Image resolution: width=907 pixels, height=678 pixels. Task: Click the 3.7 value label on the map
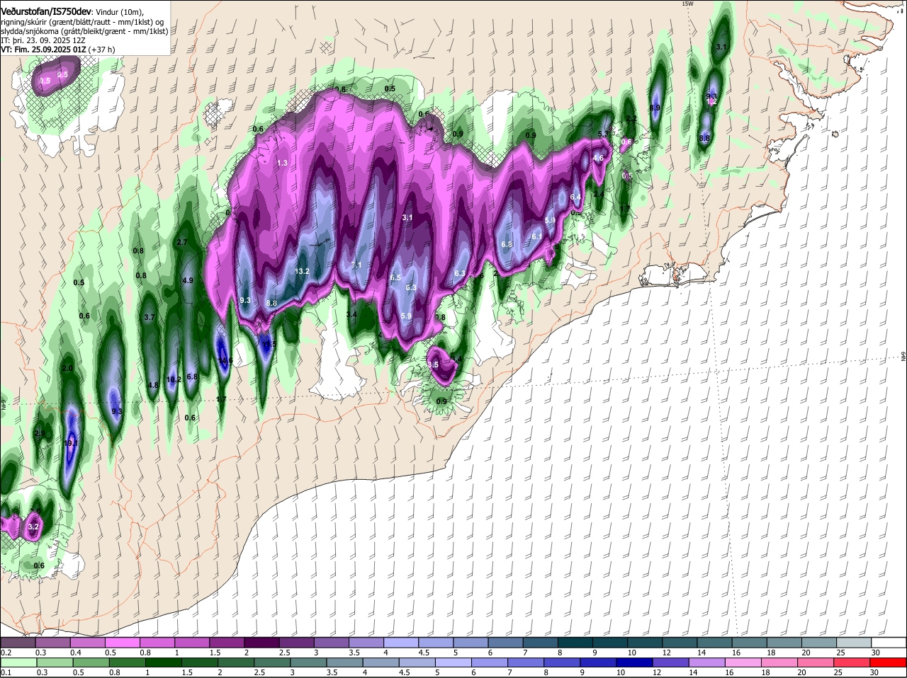click(x=150, y=318)
